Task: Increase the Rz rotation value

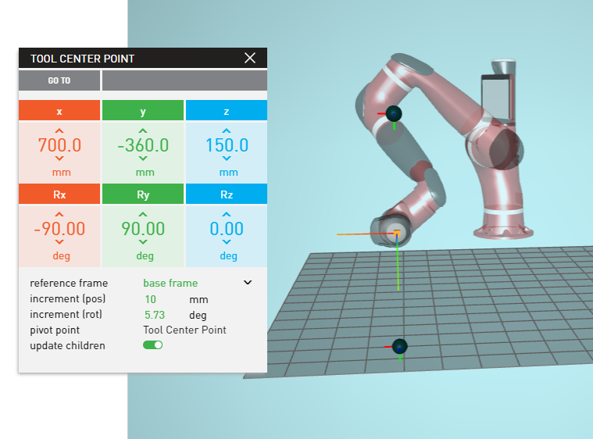Action: click(x=226, y=214)
